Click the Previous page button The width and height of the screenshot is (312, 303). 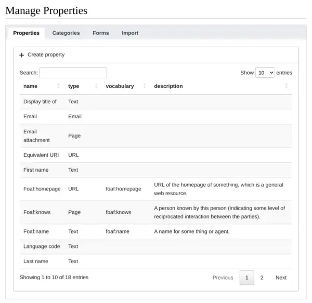[x=223, y=278]
